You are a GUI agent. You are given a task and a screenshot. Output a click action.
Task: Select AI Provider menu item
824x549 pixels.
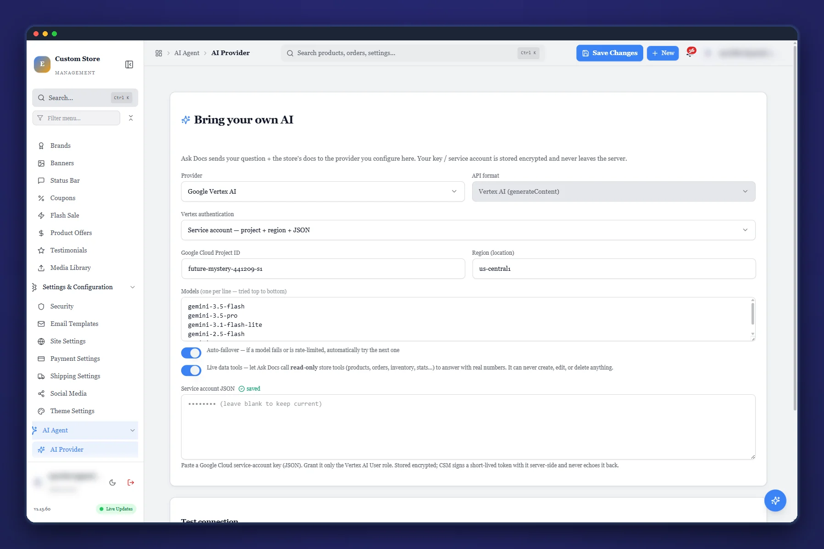click(85, 450)
